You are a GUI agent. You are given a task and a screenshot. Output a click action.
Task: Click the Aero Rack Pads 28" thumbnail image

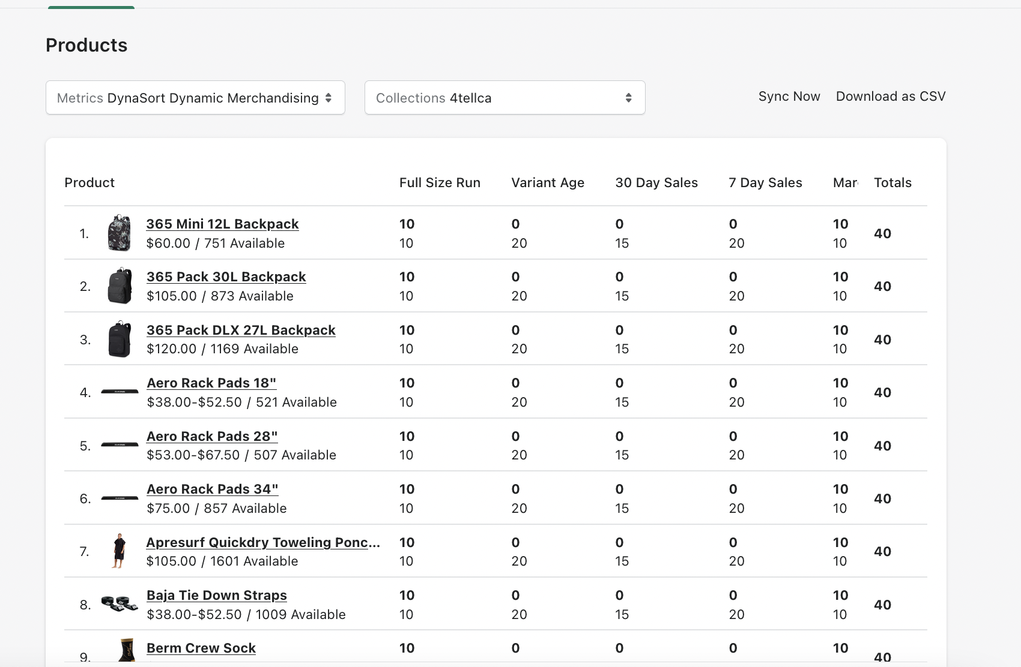click(120, 445)
